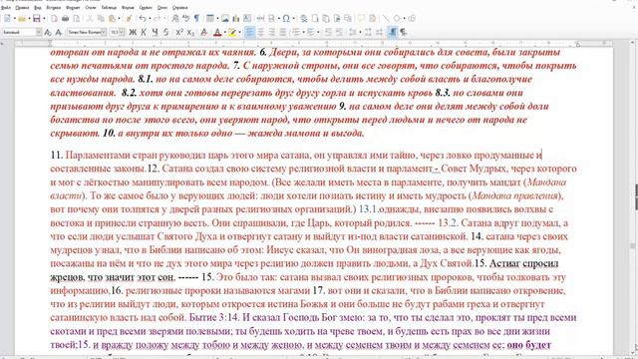
Task: Redo the last undone action
Action: click(x=158, y=18)
